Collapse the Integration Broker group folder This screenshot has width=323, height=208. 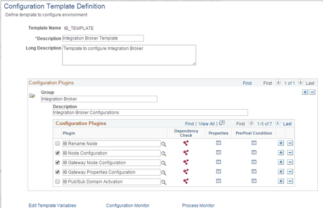32,96
